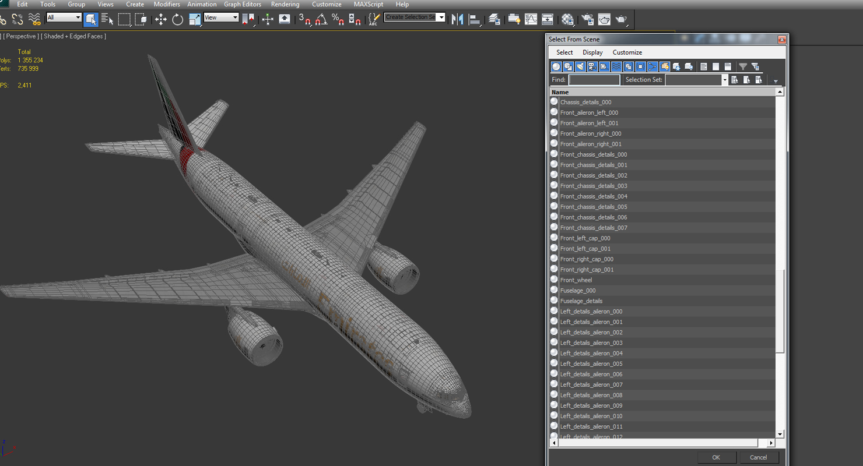Click funnel filter icon in dialog
Screen dimensions: 863x466
743,66
